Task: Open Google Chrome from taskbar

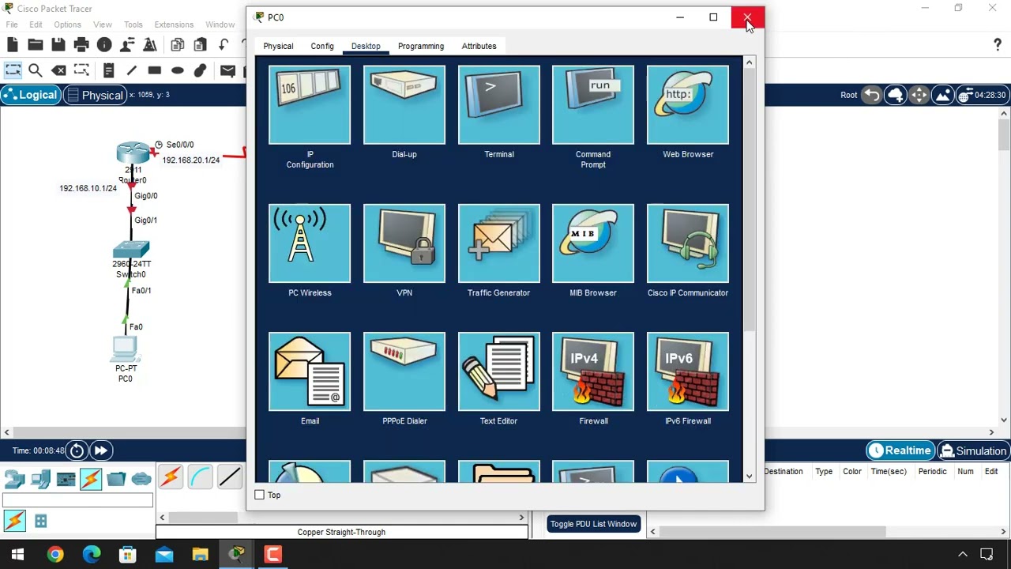Action: [x=54, y=555]
